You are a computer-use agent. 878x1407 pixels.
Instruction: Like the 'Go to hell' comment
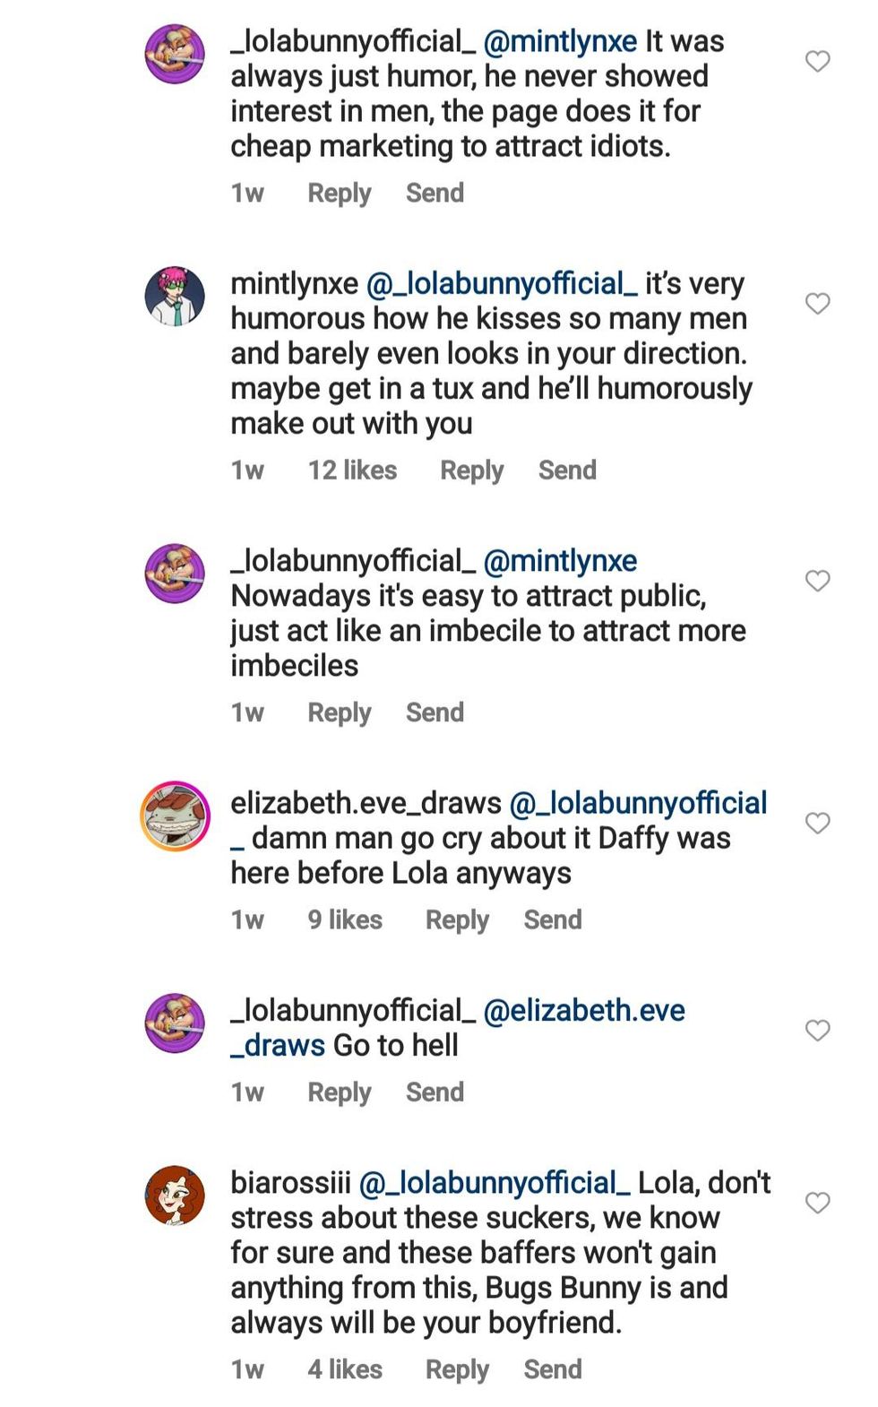(817, 1031)
